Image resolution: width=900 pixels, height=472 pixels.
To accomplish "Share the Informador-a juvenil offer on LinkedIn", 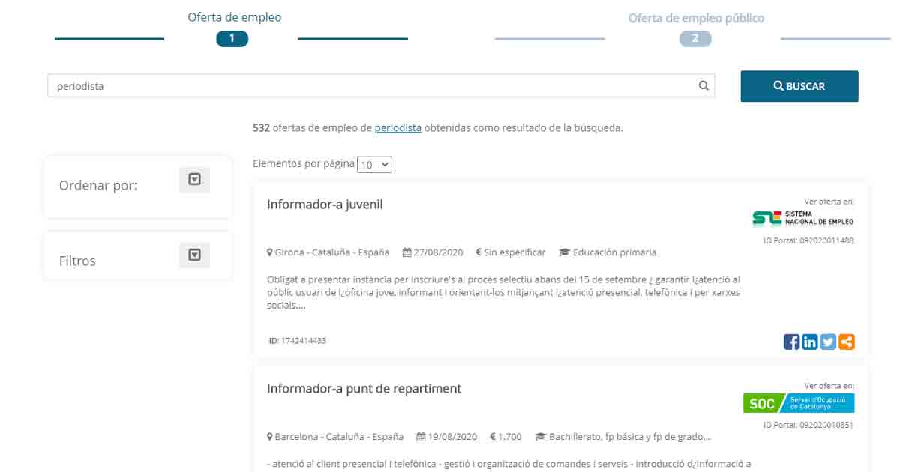I will click(810, 342).
